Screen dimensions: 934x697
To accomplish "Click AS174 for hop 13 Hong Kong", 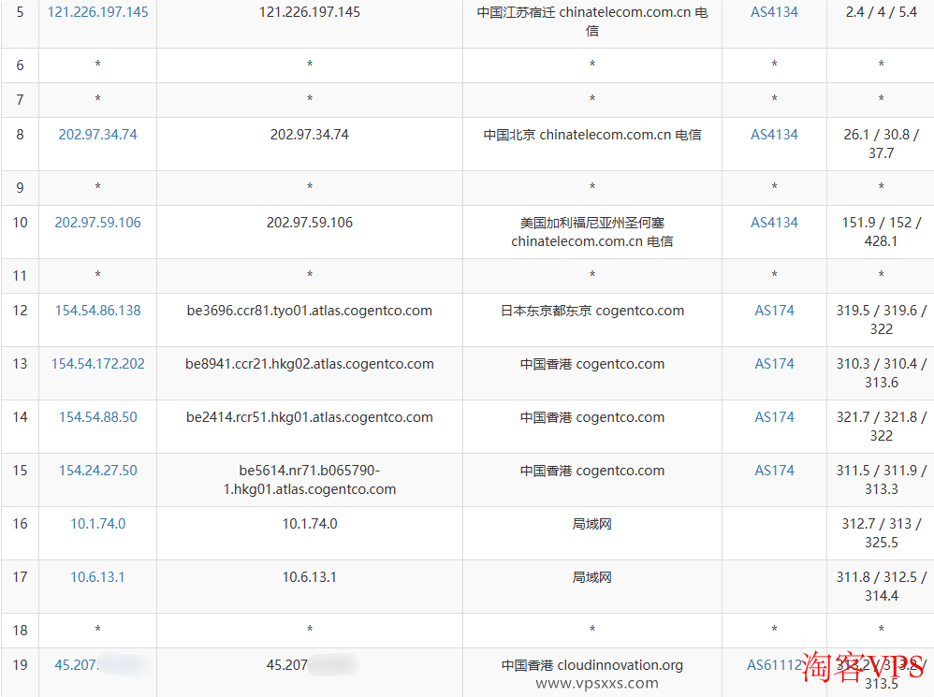I will click(774, 363).
